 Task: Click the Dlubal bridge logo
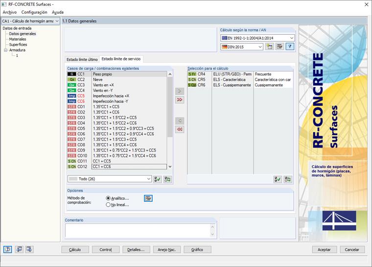click(x=339, y=220)
